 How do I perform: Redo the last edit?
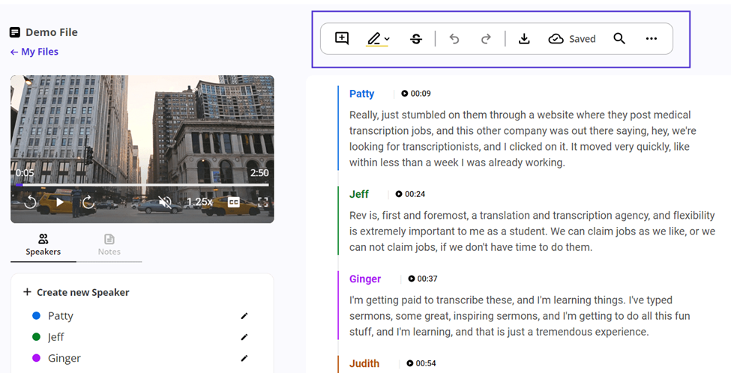pos(486,39)
